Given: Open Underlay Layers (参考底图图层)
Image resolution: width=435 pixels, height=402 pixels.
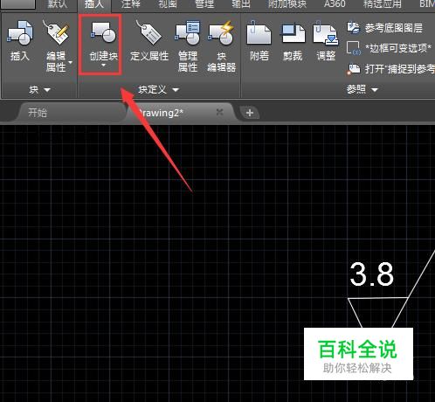Looking at the screenshot, I should point(385,28).
